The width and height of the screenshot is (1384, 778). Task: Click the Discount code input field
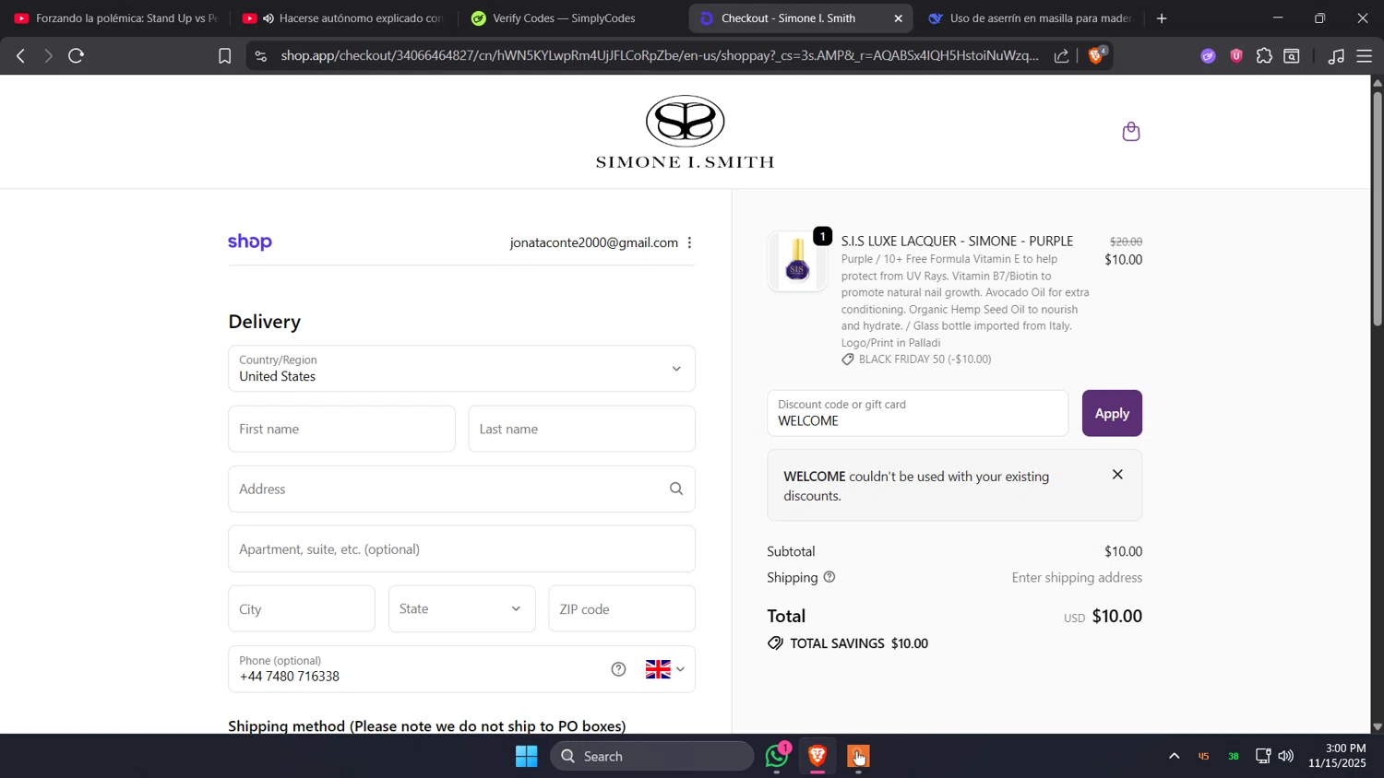[917, 413]
